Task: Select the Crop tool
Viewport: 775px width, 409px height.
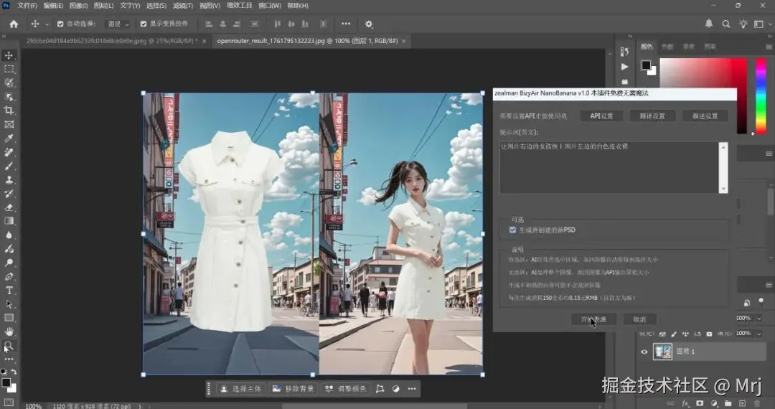Action: coord(9,111)
